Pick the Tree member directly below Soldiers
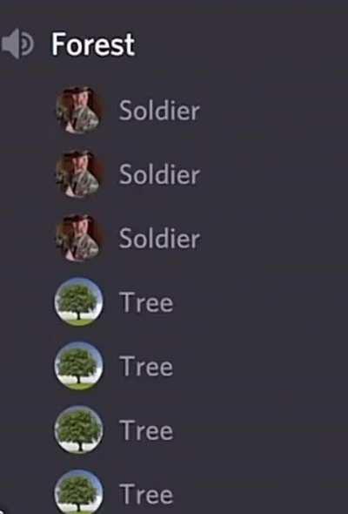Screen dimensions: 348x514 pos(146,302)
